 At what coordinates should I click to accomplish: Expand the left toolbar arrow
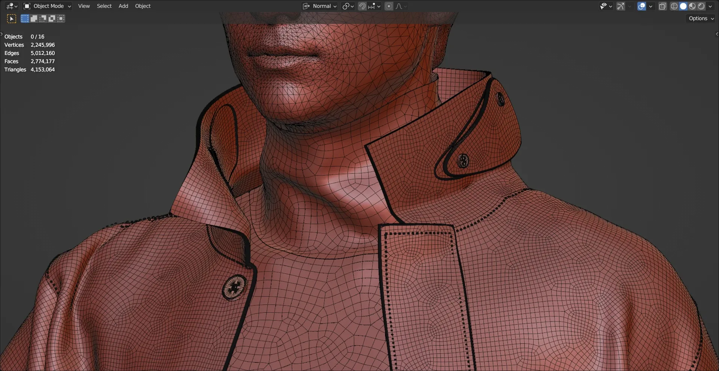[1, 34]
